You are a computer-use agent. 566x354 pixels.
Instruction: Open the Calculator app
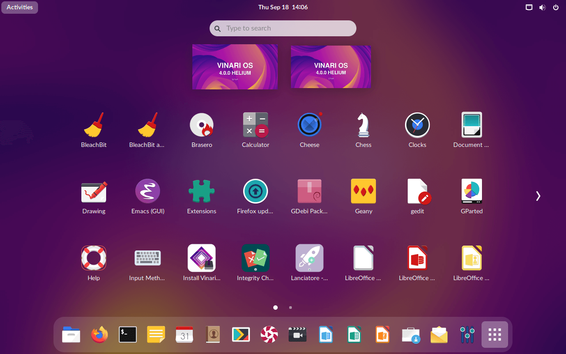[256, 125]
